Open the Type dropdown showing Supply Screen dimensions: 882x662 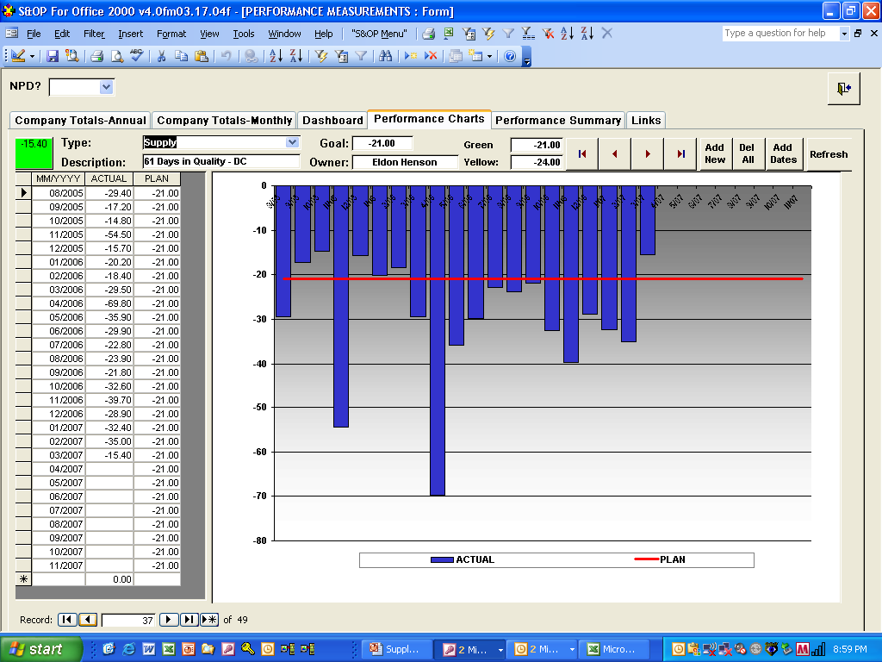coord(293,142)
